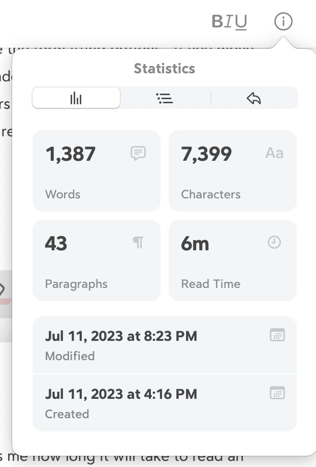Viewport: 316px width, 467px height.
Task: Click the Read Time clock icon
Action: pyautogui.click(x=274, y=243)
